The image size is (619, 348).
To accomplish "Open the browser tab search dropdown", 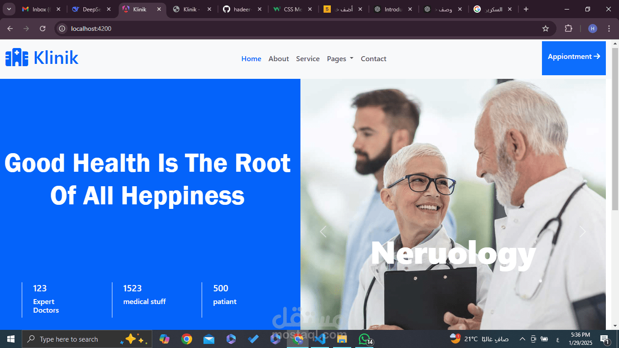I will tap(8, 9).
